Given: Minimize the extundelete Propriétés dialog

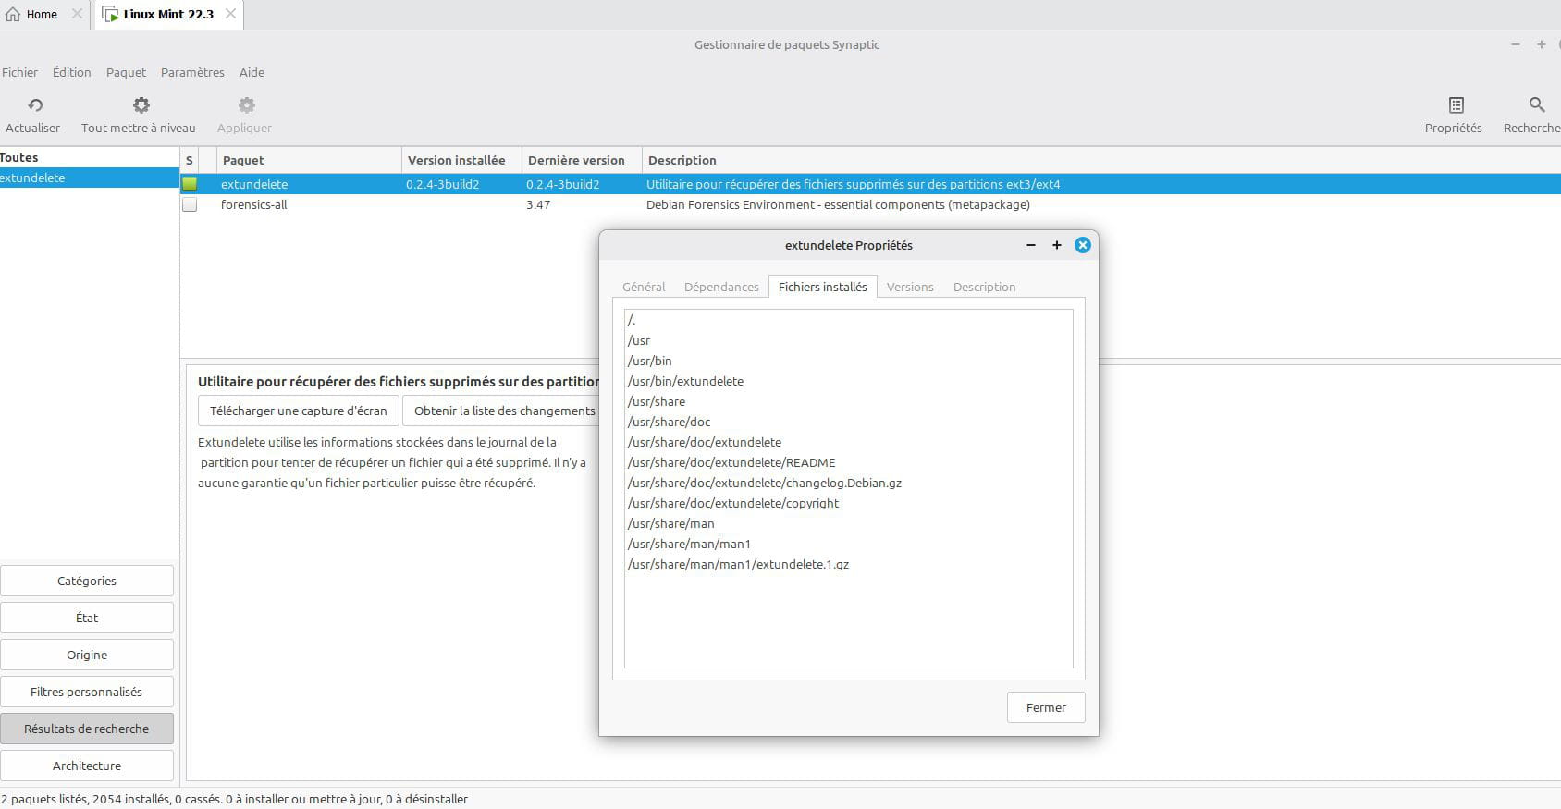Looking at the screenshot, I should [x=1030, y=245].
